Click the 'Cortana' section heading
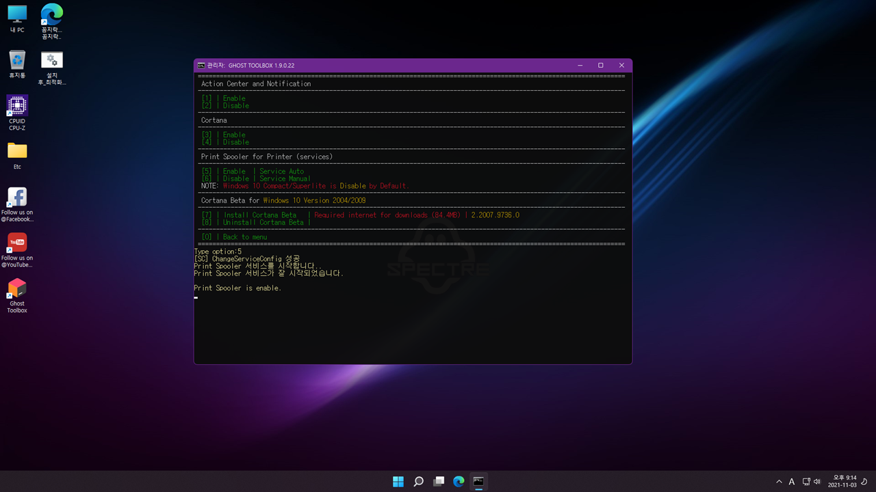This screenshot has height=492, width=876. point(214,120)
